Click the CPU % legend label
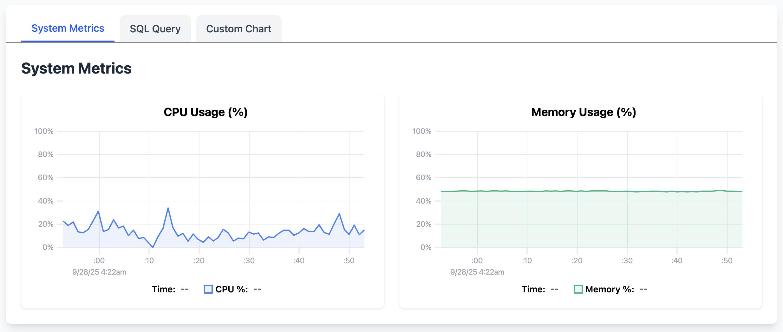The height and width of the screenshot is (332, 783). [x=232, y=289]
